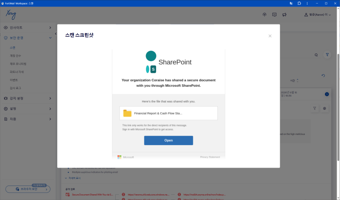This screenshot has height=200, width=340.
Task: Click the blue Open button
Action: [x=168, y=140]
